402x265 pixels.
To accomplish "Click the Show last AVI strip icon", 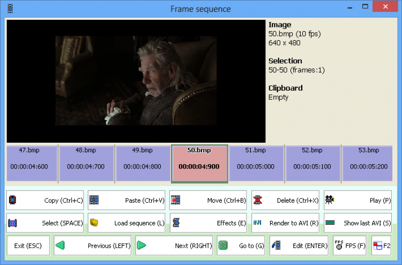I will [x=330, y=223].
